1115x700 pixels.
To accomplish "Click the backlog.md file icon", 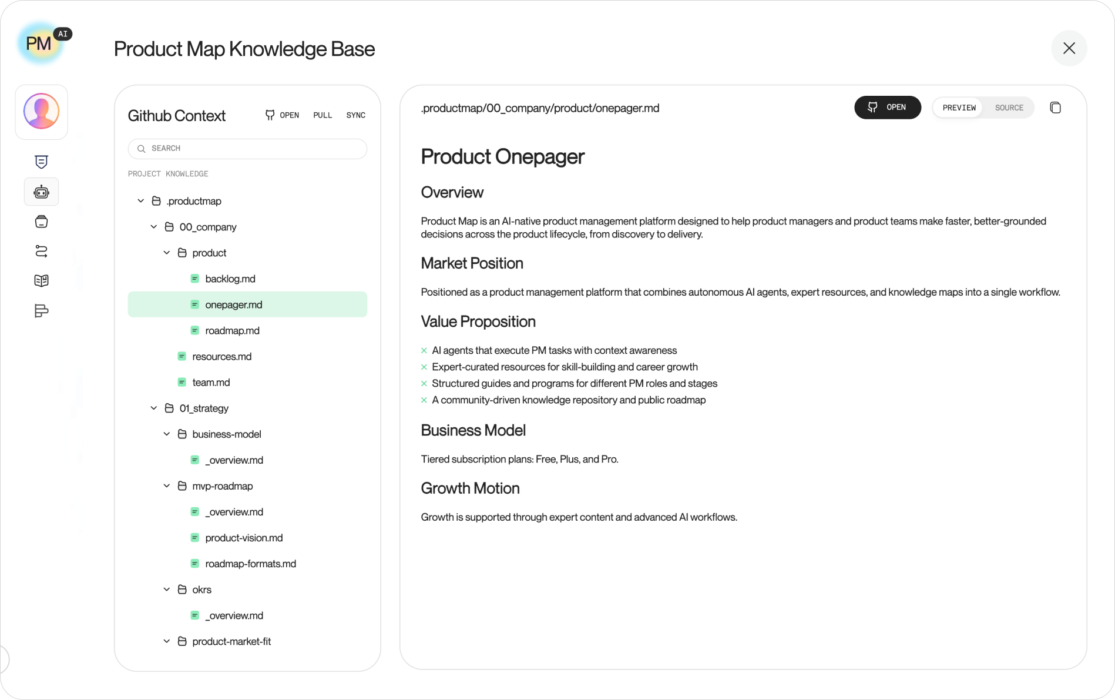I will (195, 279).
